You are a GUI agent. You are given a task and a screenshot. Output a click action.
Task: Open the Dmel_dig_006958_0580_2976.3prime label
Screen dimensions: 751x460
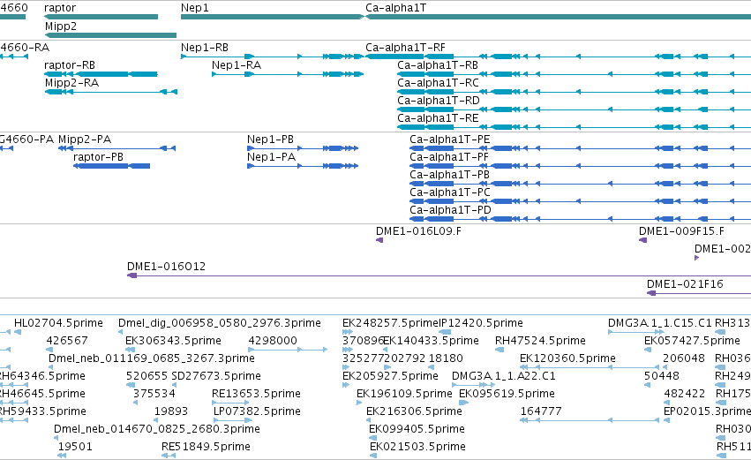(220, 323)
